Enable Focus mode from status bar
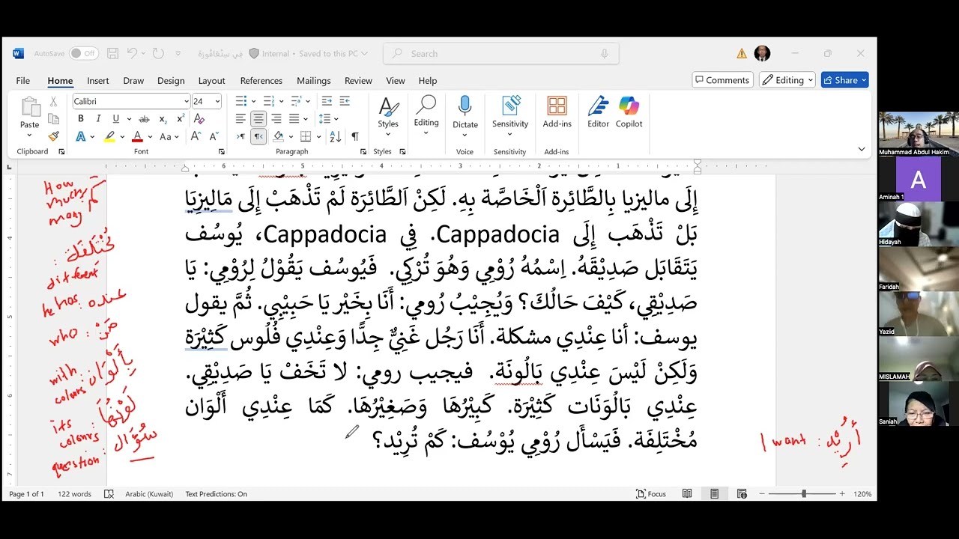 [x=651, y=494]
